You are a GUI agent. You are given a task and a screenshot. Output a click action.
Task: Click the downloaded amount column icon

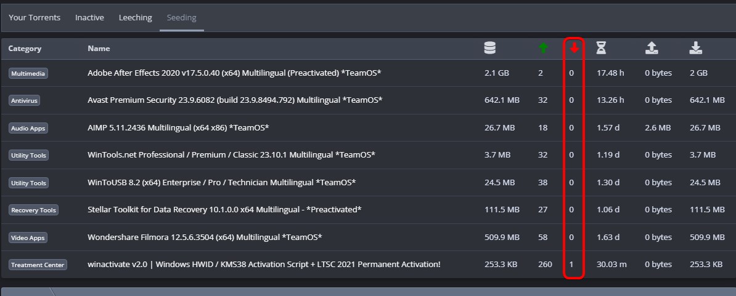696,48
